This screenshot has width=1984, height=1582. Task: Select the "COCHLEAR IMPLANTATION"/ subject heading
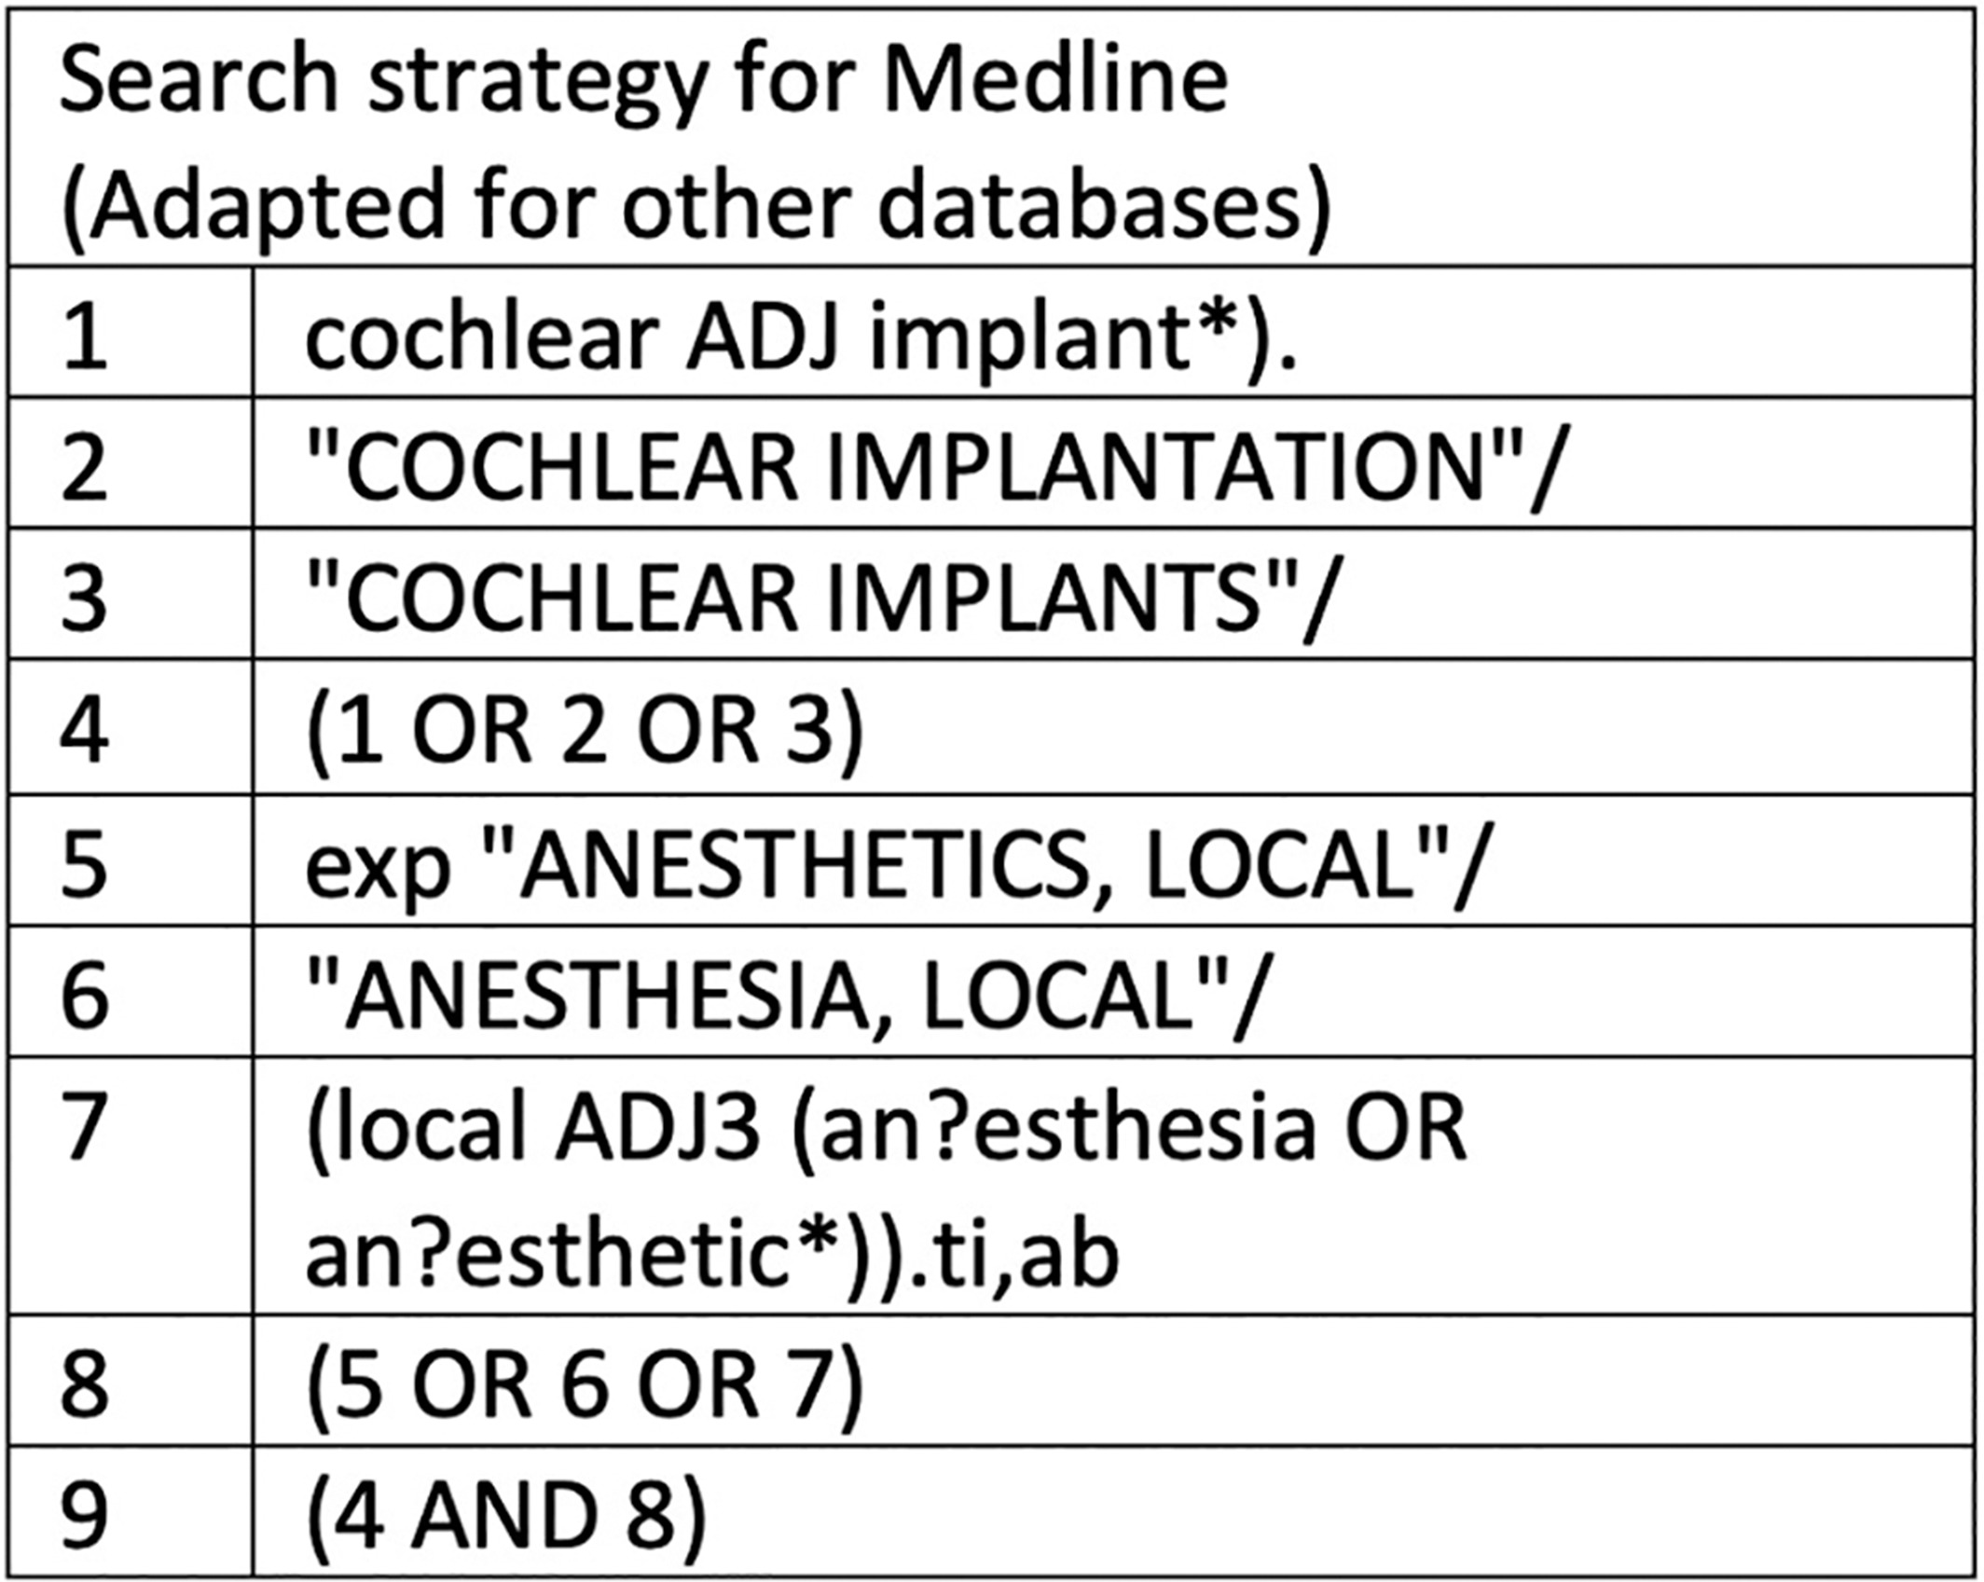pyautogui.click(x=932, y=465)
